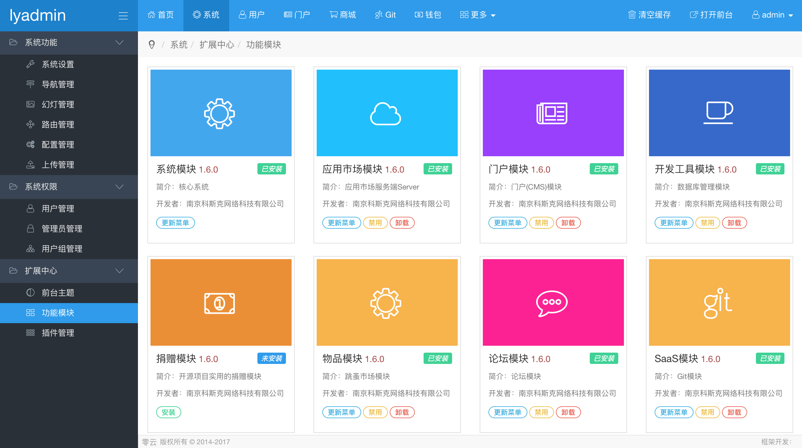This screenshot has width=802, height=448.
Task: Click the purple 门户模块 thumbnail image
Action: [553, 113]
